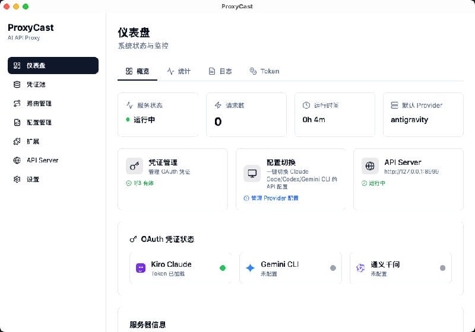Click the 0h 4m uptime value
The height and width of the screenshot is (332, 475).
pos(314,120)
